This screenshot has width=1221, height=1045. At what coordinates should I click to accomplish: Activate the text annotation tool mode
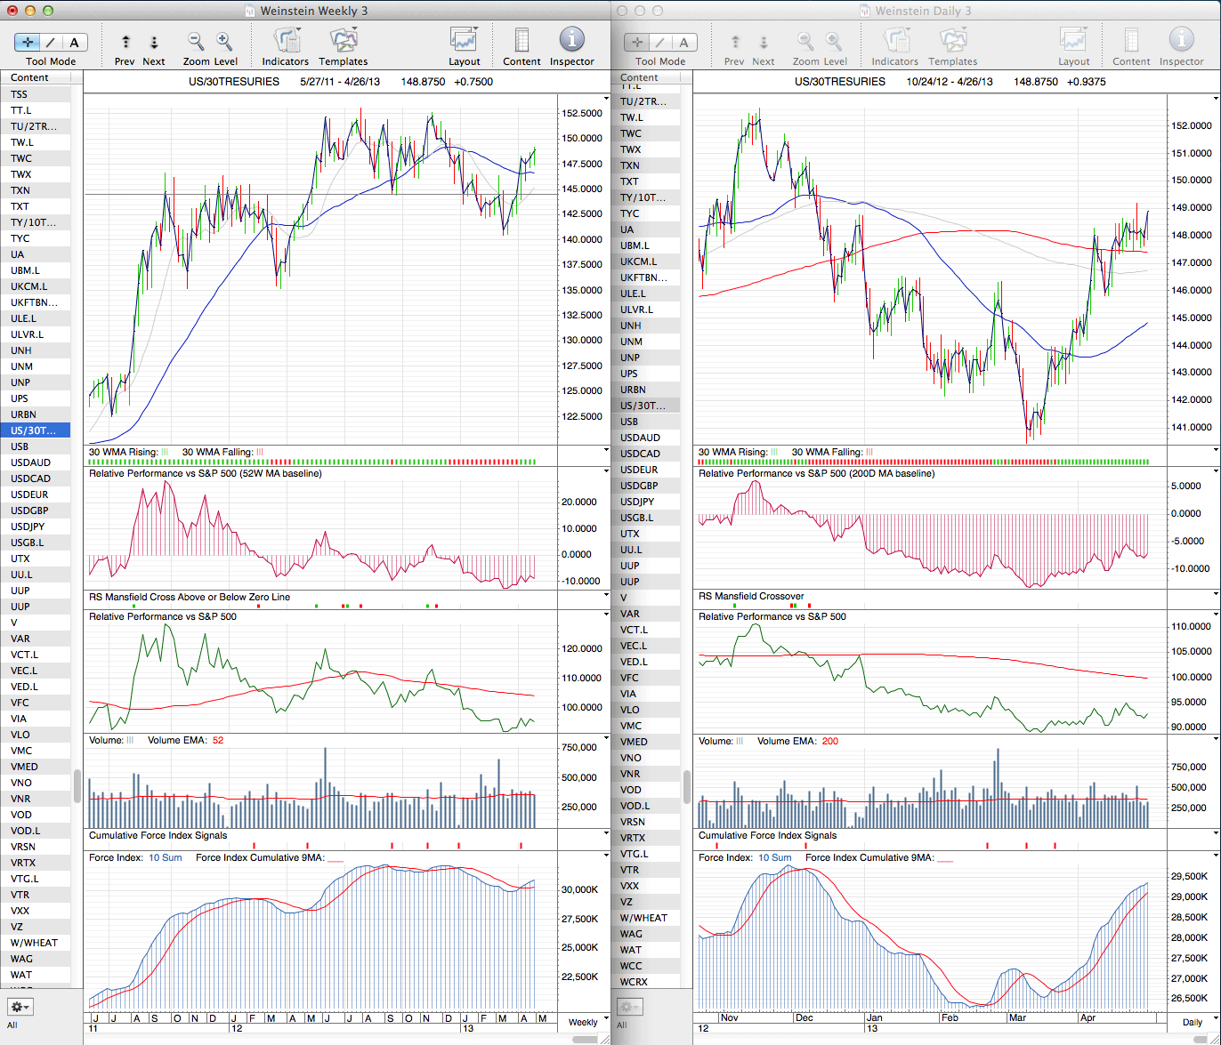[74, 42]
